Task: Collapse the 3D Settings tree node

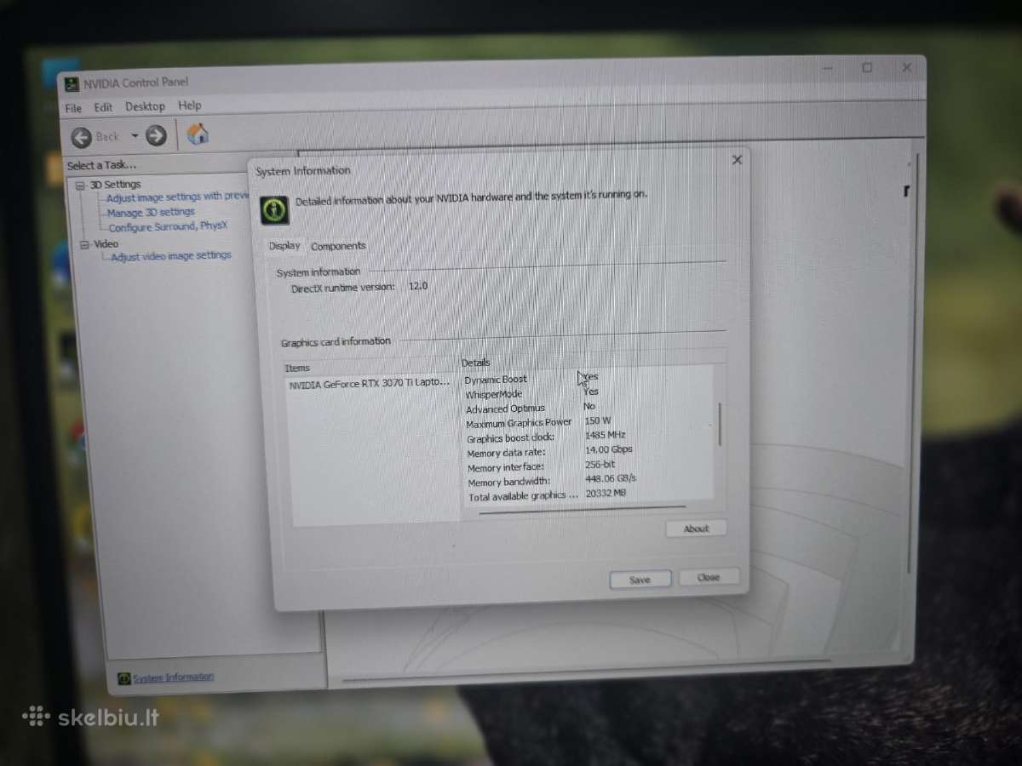Action: (x=80, y=186)
